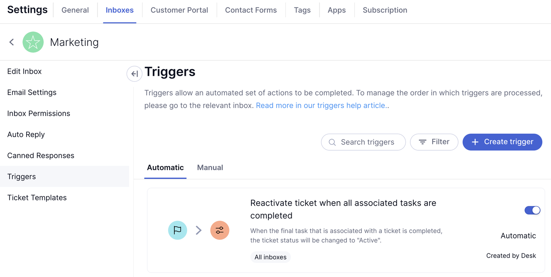
Task: Click the green star Marketing inbox icon
Action: (x=33, y=42)
